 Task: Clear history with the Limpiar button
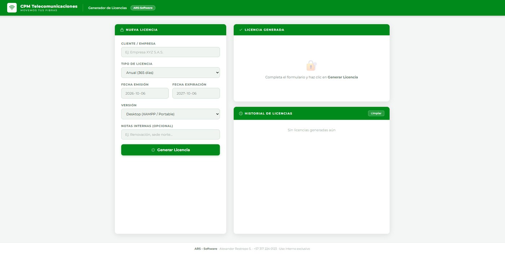[x=376, y=113]
